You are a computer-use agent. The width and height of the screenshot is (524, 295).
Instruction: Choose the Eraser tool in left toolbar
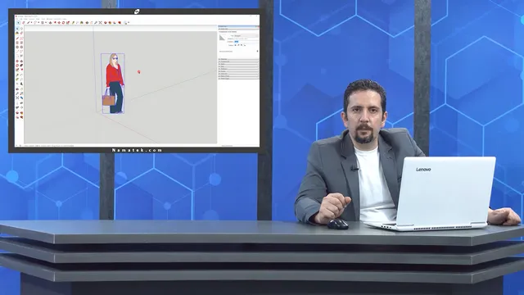coord(22,33)
